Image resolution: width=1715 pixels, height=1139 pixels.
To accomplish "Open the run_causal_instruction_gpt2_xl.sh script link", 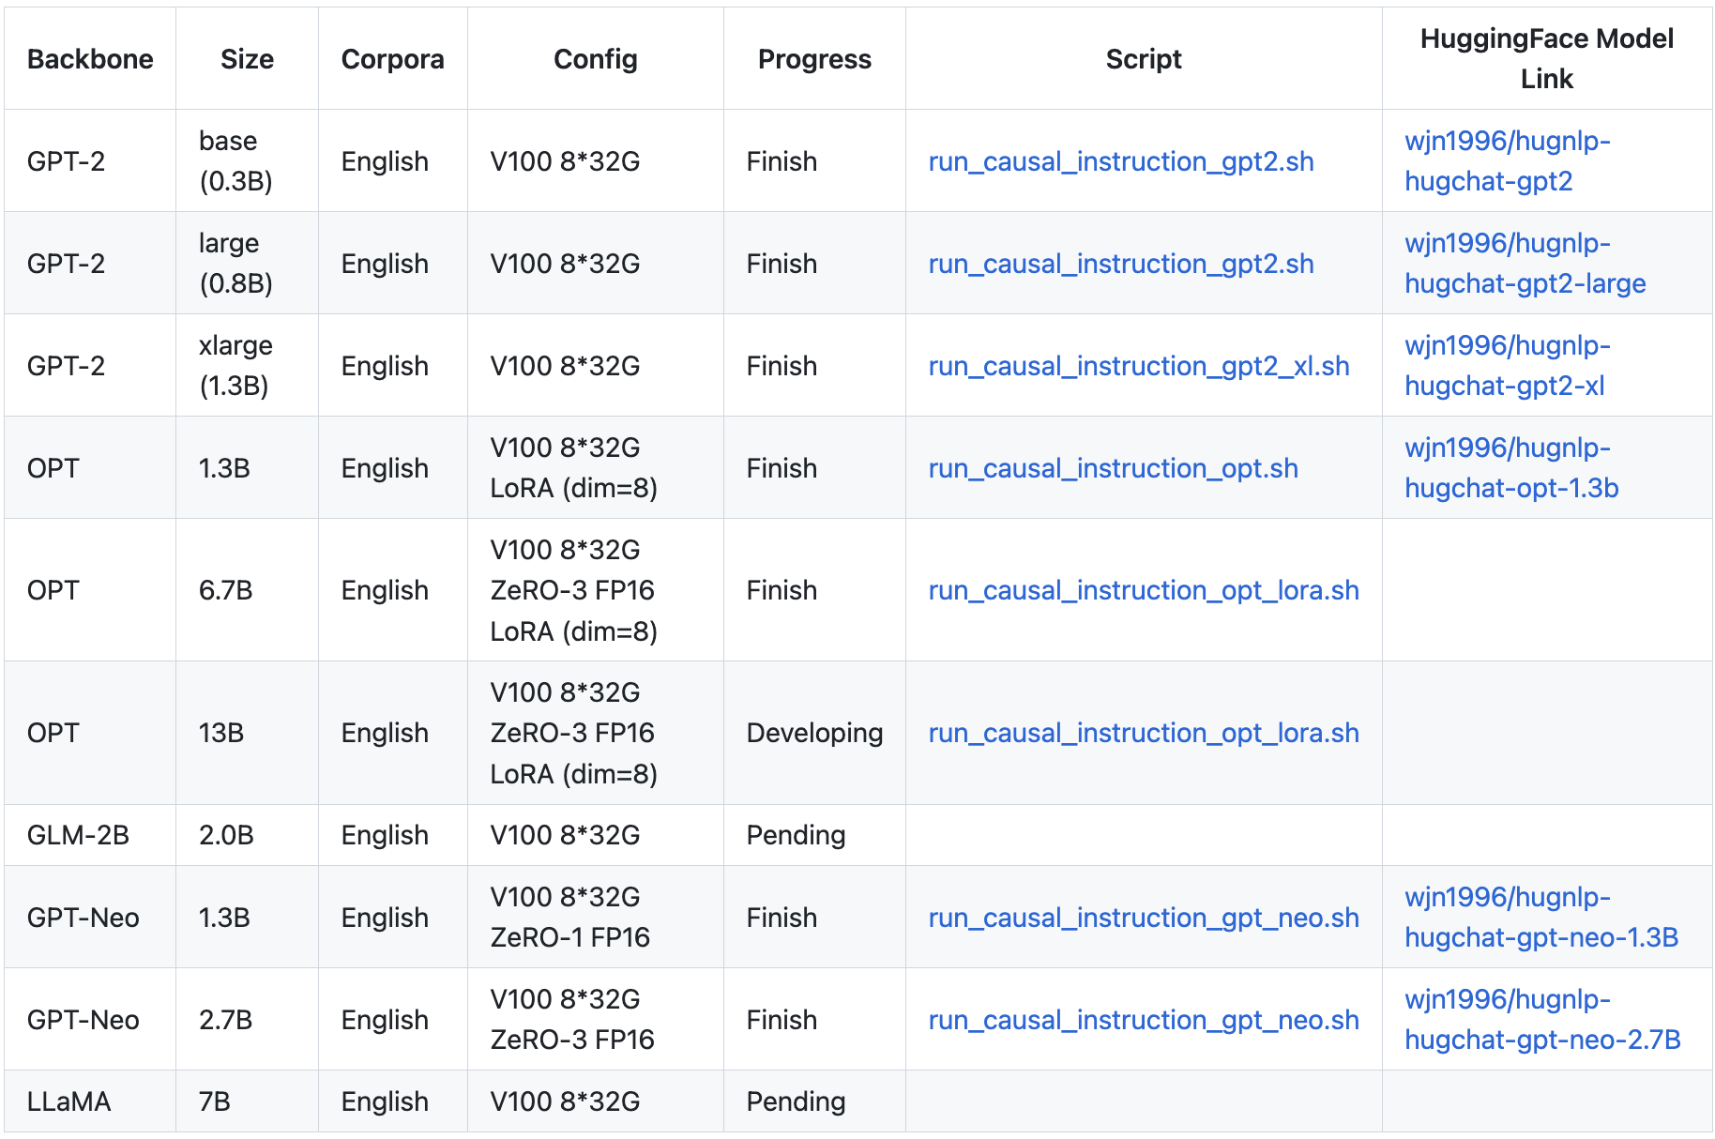I will [x=1138, y=366].
